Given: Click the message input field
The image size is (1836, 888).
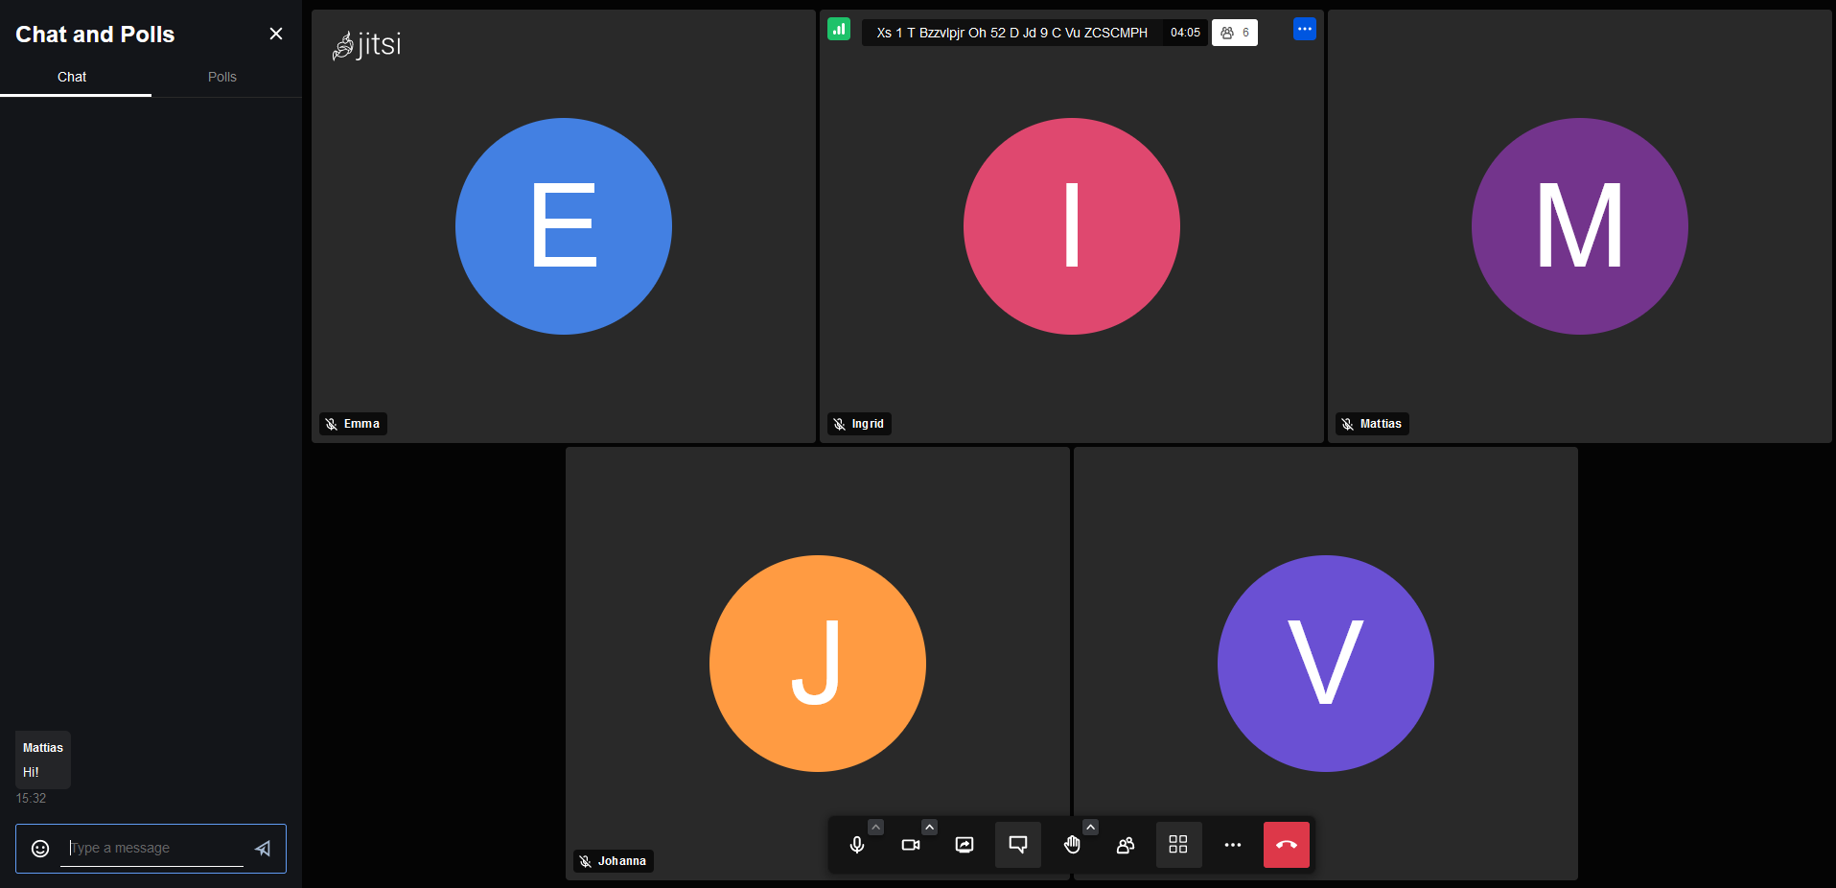Looking at the screenshot, I should (153, 849).
